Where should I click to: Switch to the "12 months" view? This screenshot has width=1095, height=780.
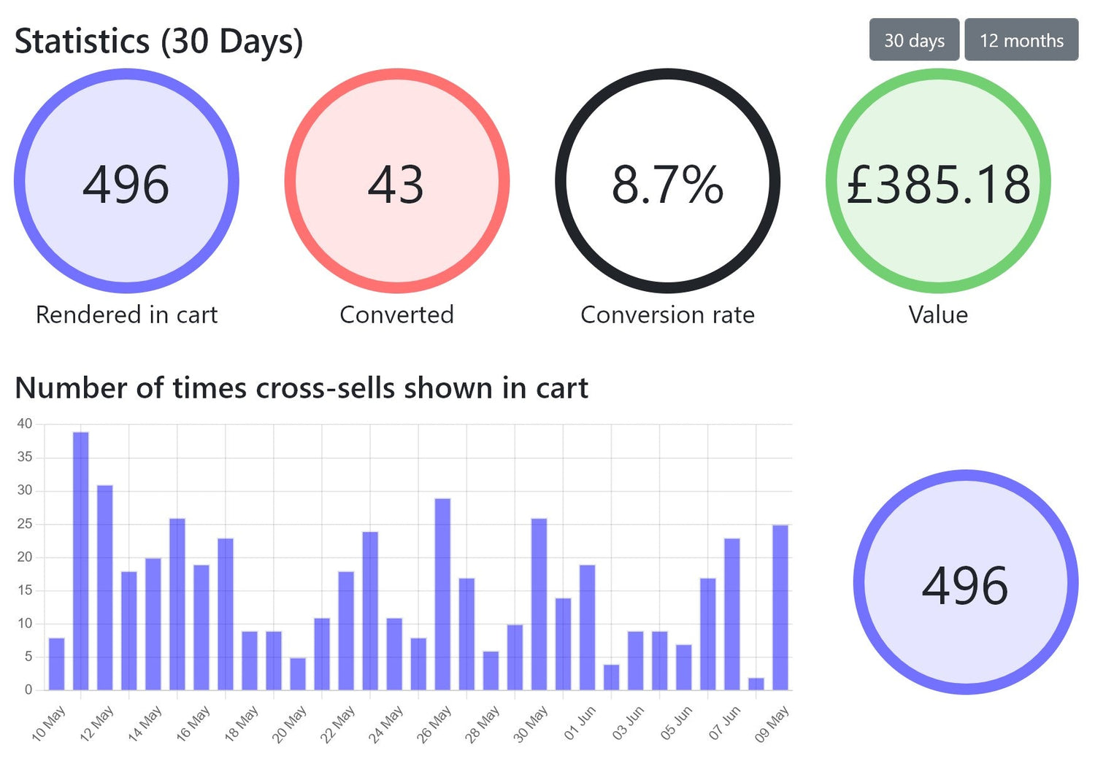[x=1021, y=40]
